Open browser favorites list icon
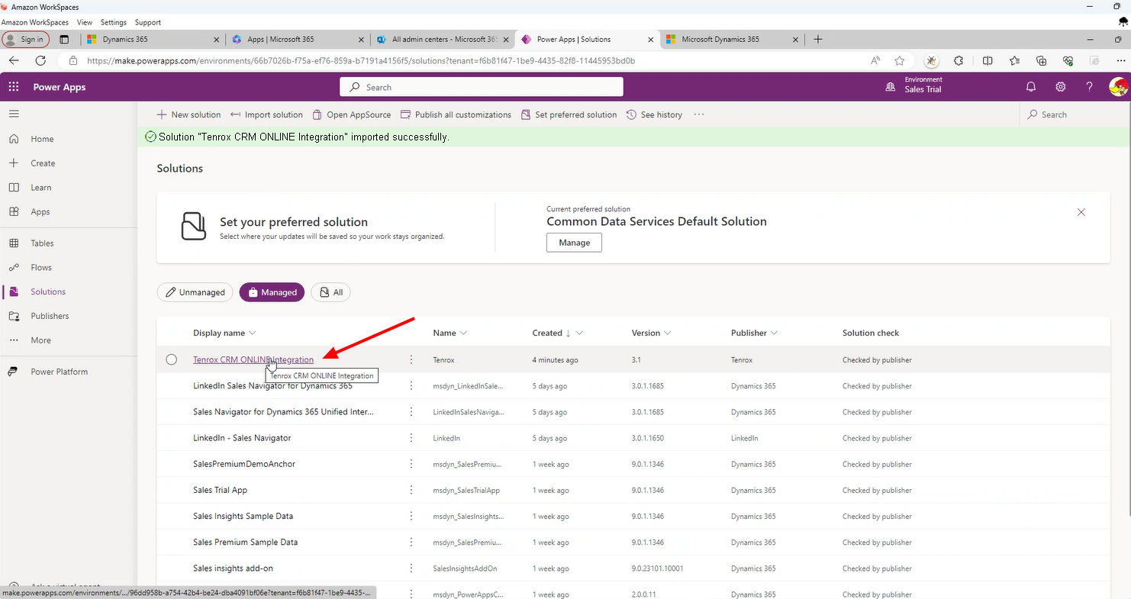 [1014, 60]
